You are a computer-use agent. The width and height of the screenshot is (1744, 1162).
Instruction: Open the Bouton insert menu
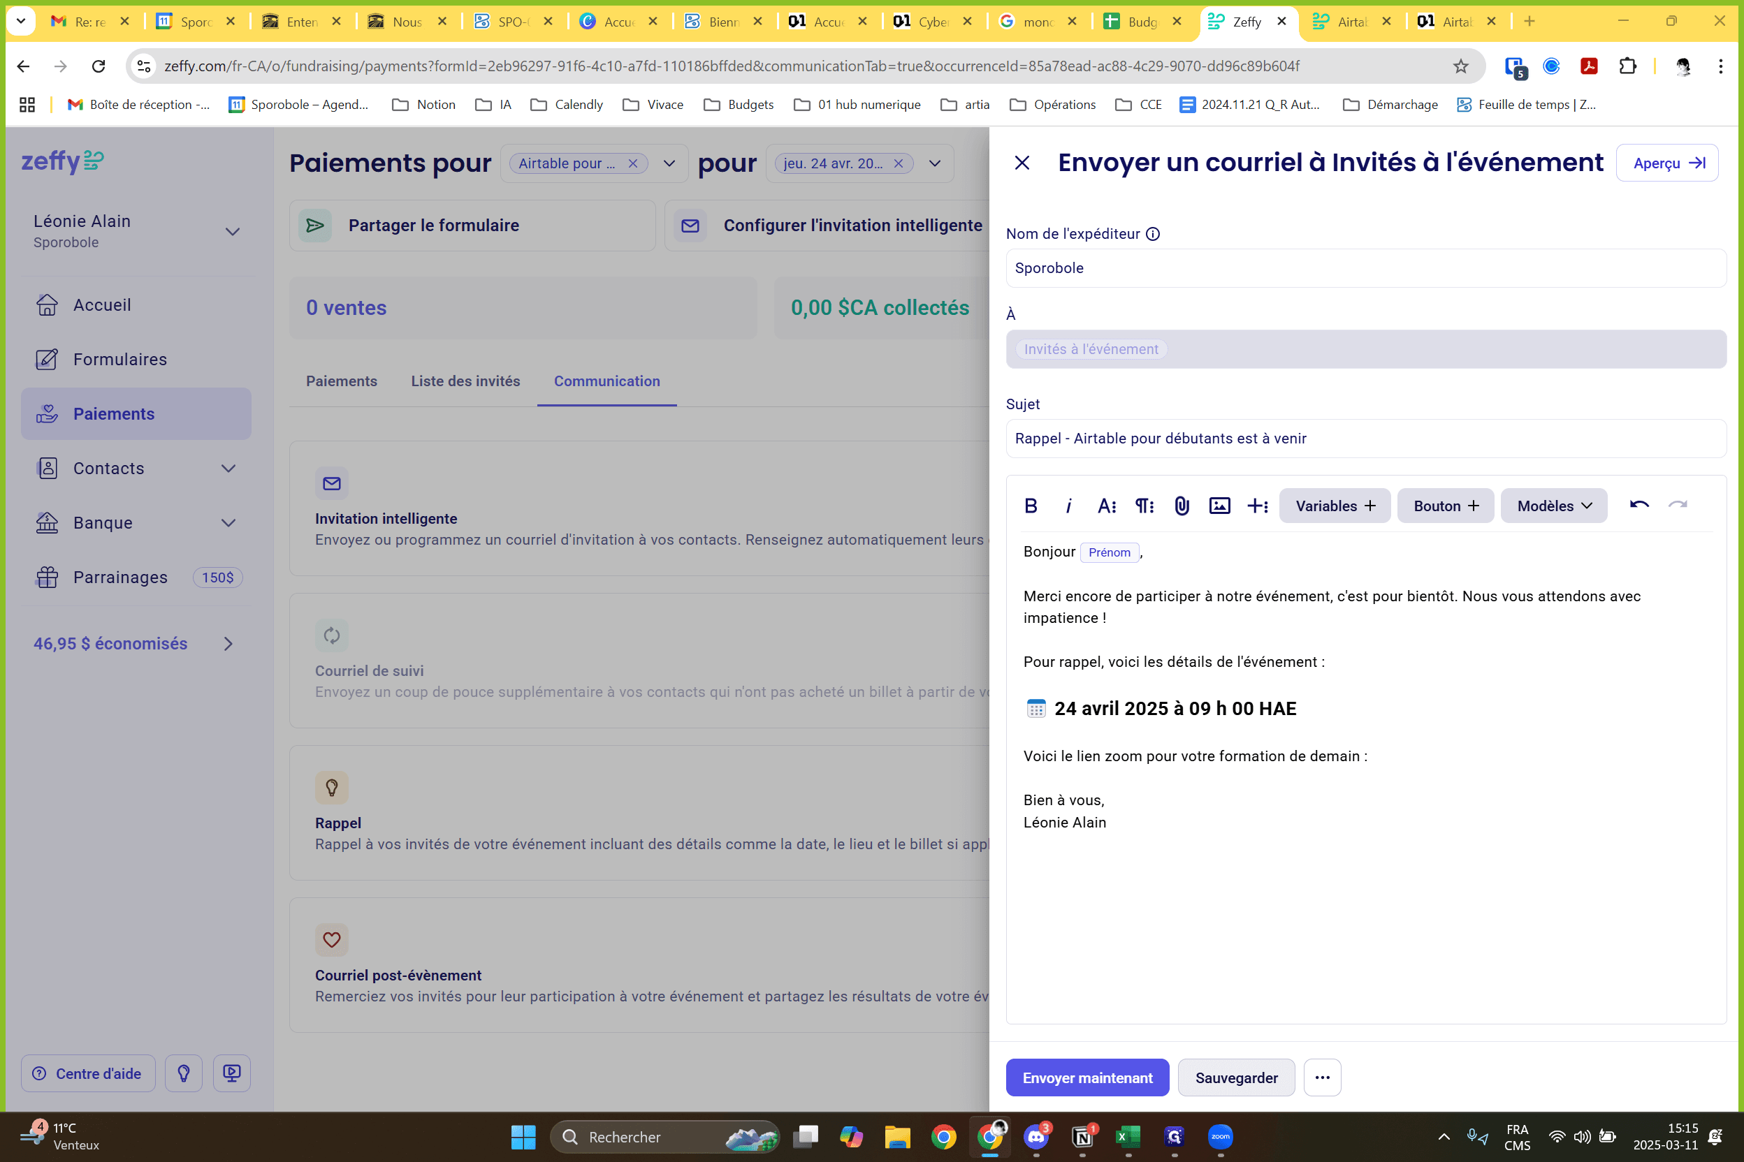pyautogui.click(x=1445, y=506)
